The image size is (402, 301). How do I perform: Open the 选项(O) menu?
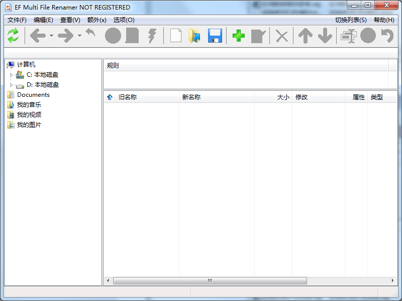[x=124, y=20]
